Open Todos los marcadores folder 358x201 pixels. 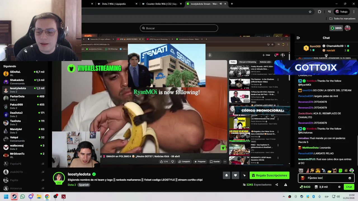342,18
